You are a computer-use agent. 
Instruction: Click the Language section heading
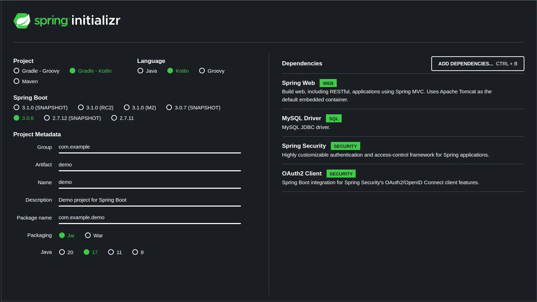point(151,61)
